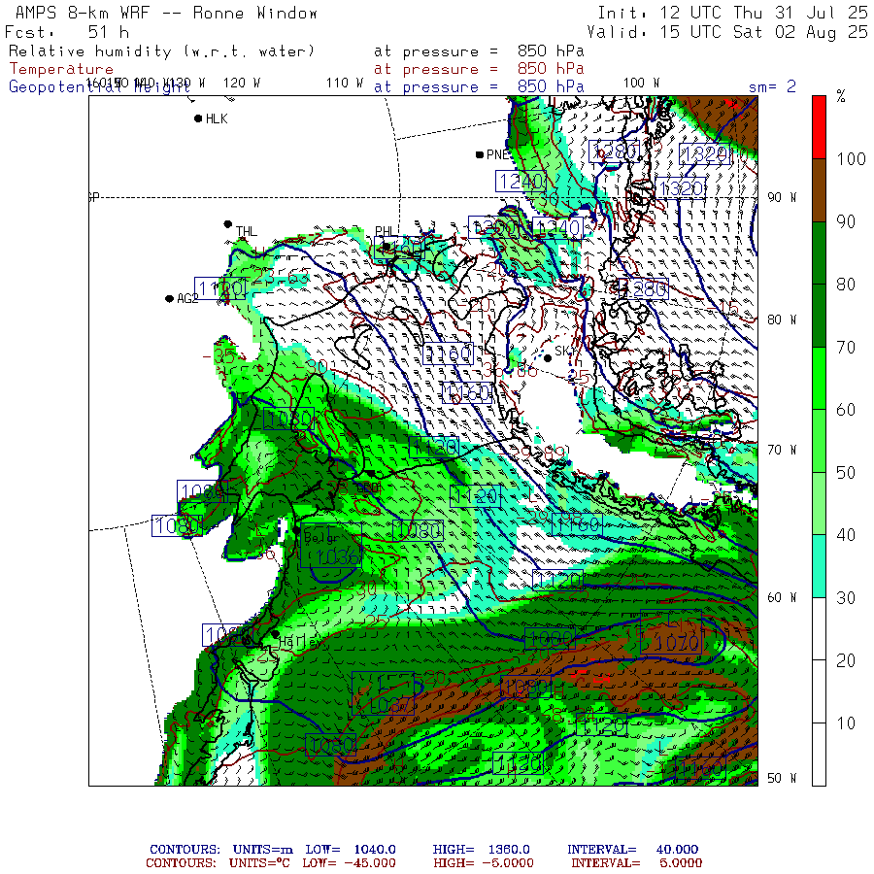Click the 'Belgr' station label
Viewport: 874px width, 874px height.
pyautogui.click(x=321, y=538)
